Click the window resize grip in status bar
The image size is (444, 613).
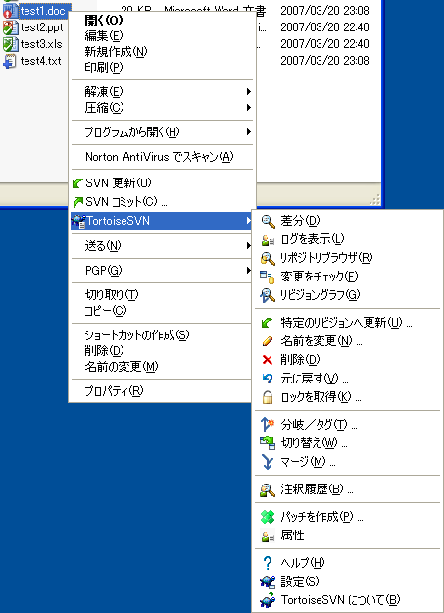(374, 200)
